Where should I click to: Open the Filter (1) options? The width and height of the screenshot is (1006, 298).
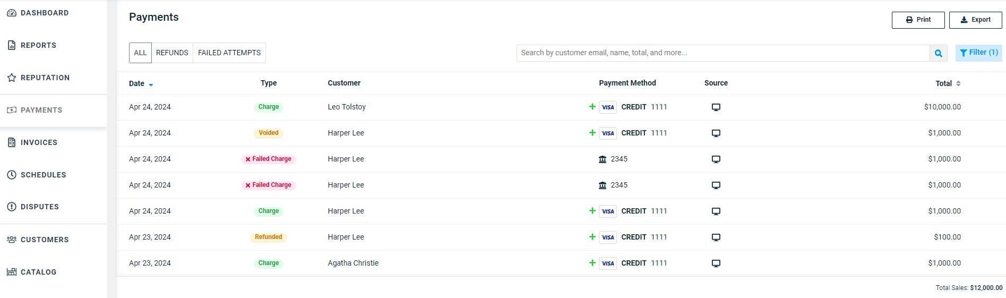point(979,53)
